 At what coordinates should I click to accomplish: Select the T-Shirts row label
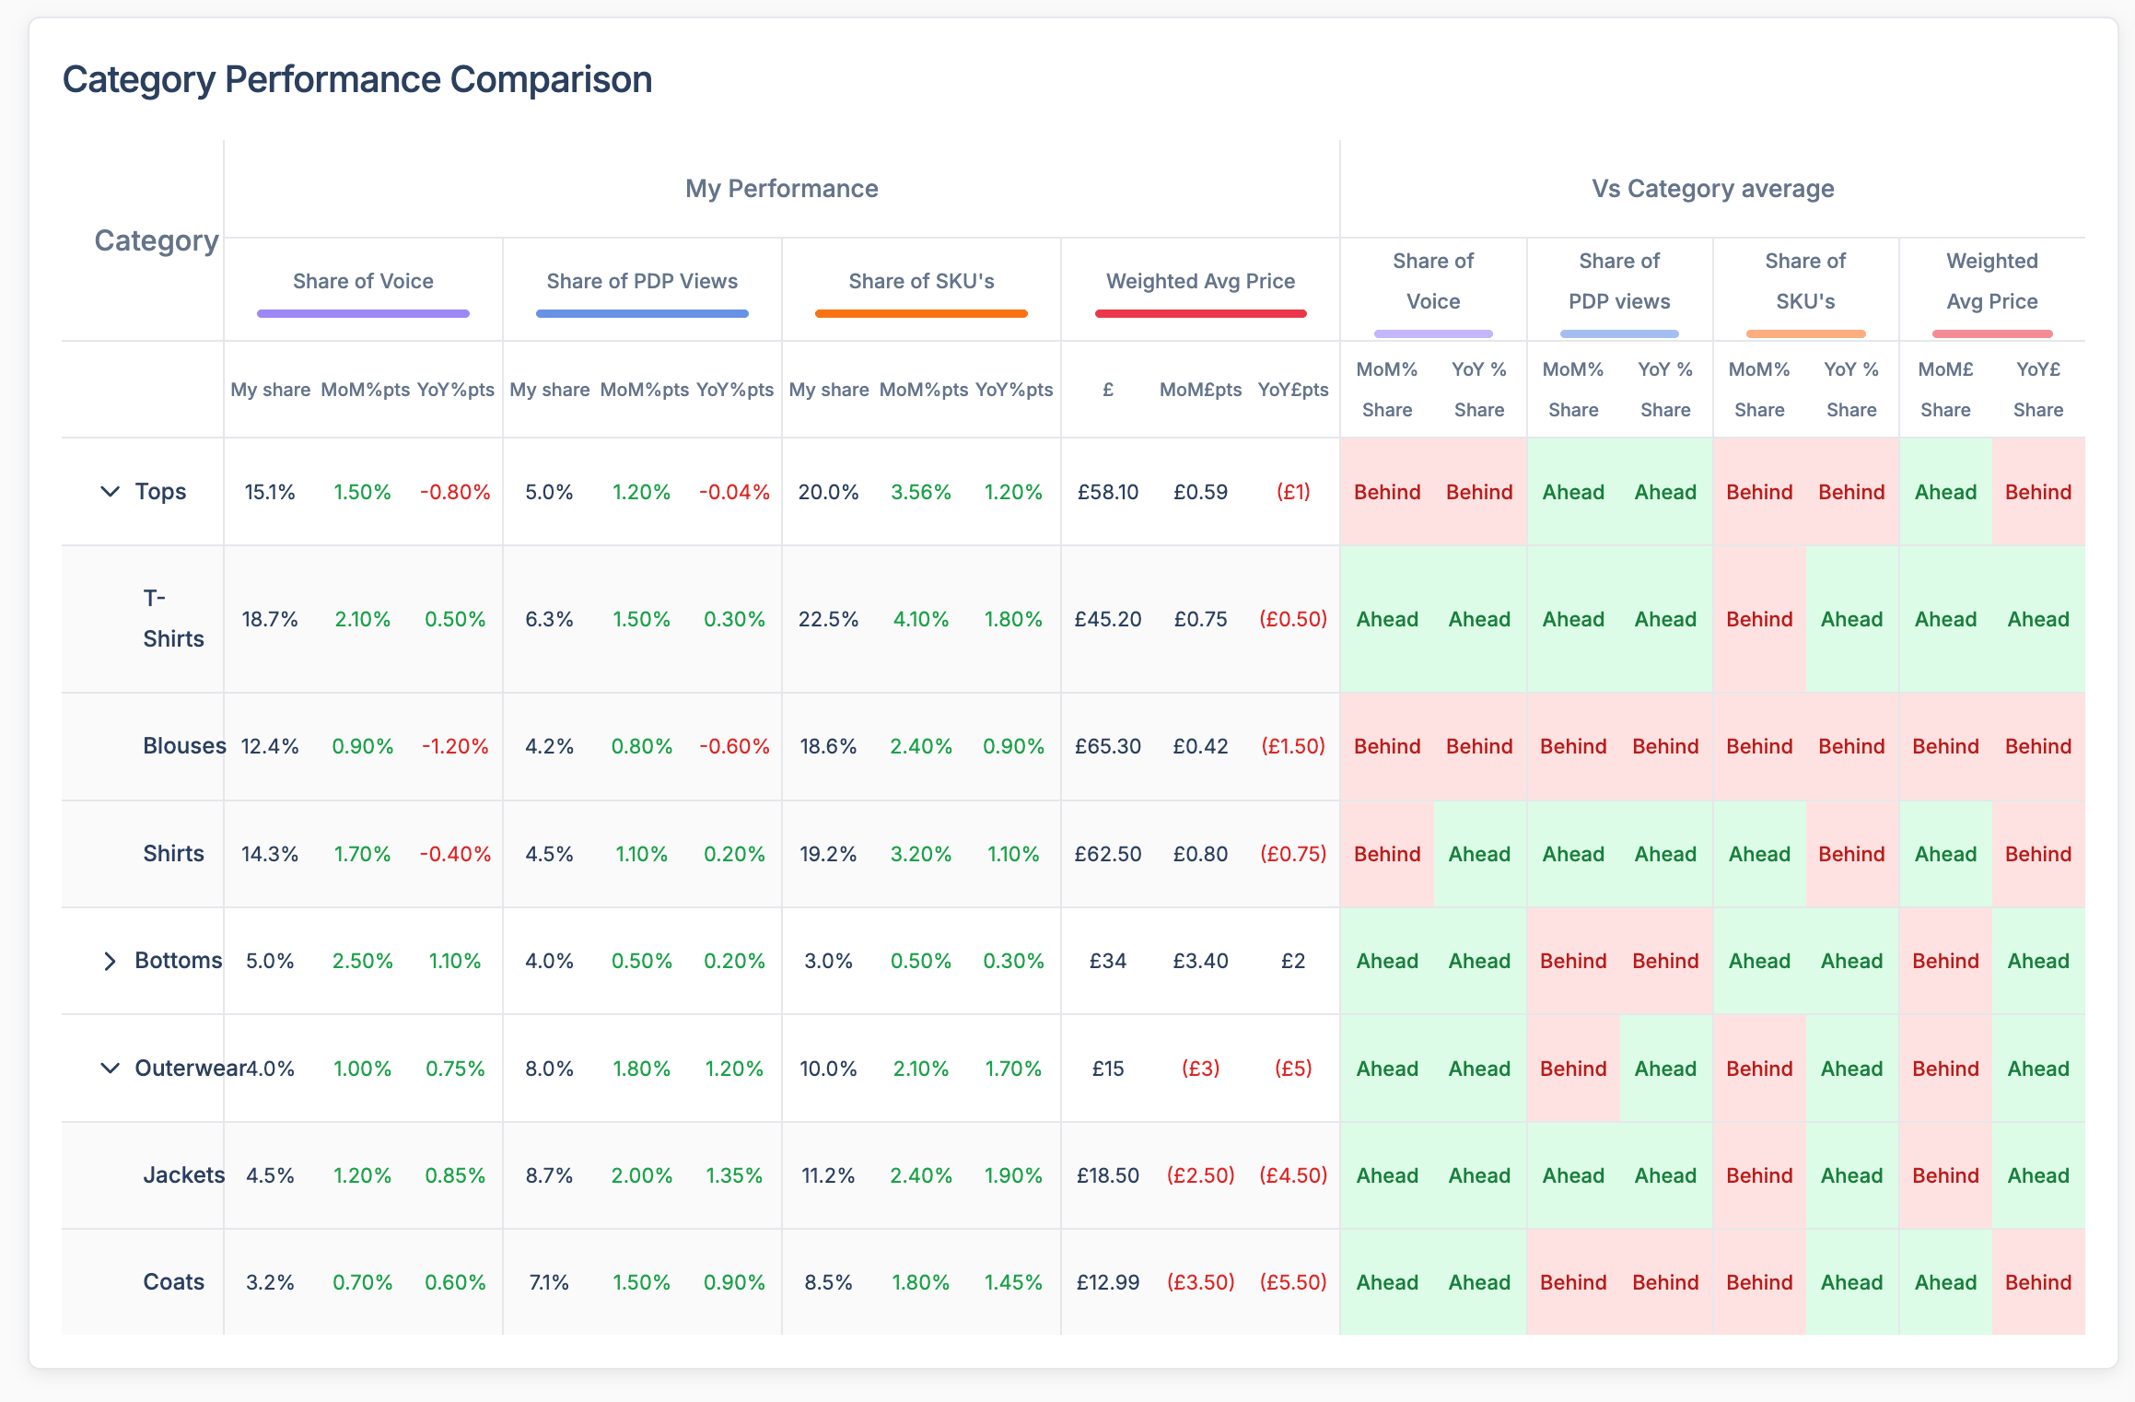coord(171,619)
